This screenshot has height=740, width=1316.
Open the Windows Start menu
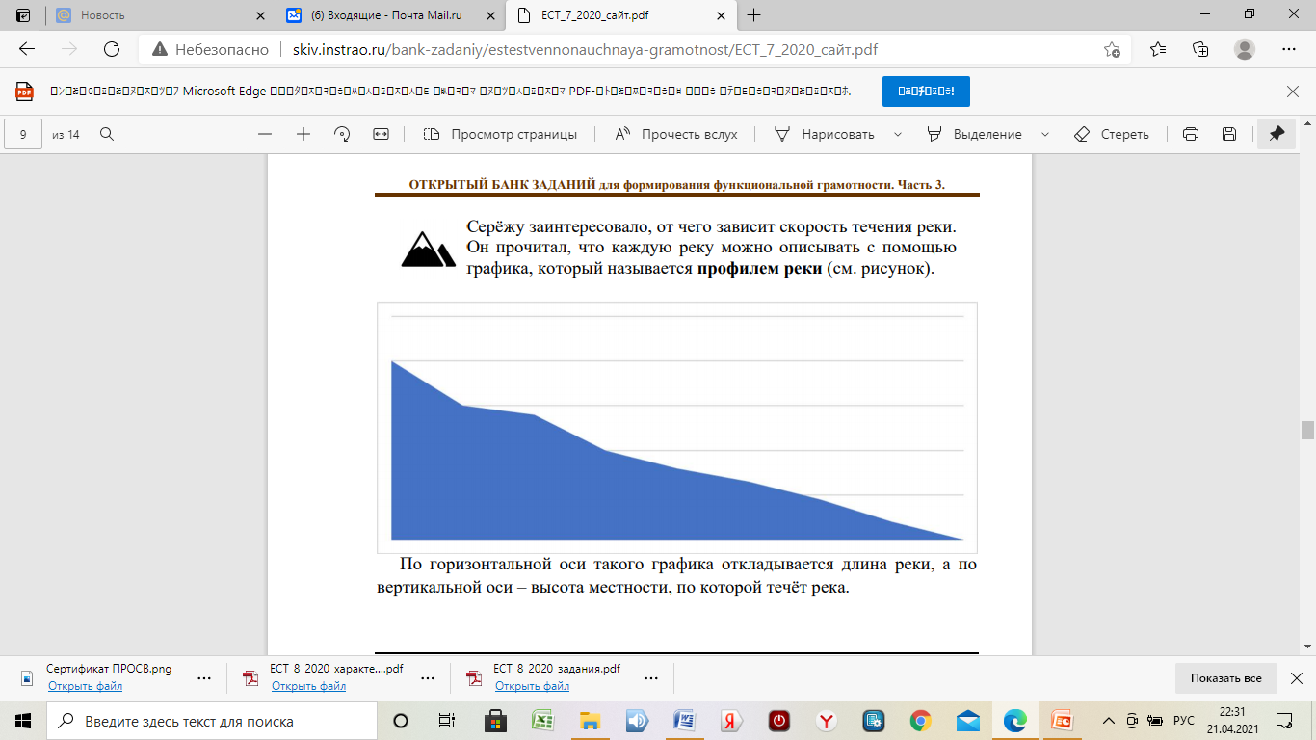[x=23, y=721]
